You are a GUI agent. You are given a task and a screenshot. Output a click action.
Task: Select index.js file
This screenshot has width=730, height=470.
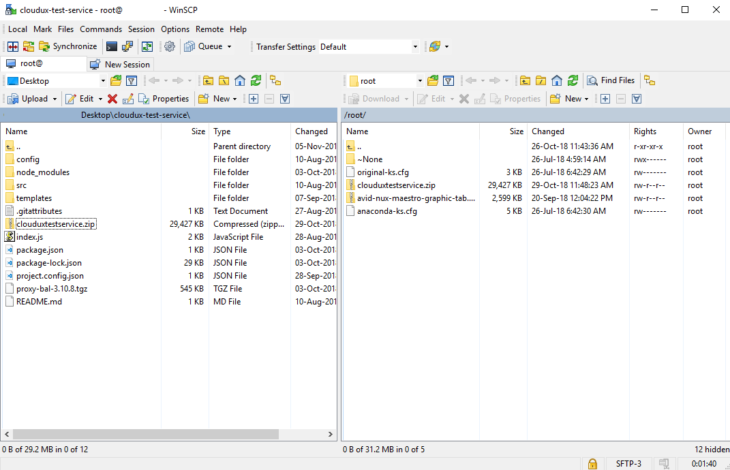(x=30, y=237)
